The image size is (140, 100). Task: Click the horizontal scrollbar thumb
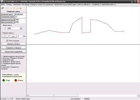click(x=54, y=96)
